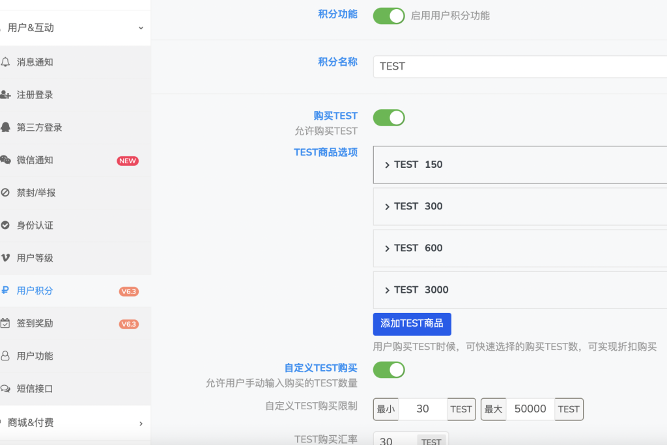Click the 添加TEST商品 button
Image resolution: width=667 pixels, height=445 pixels.
coord(412,324)
